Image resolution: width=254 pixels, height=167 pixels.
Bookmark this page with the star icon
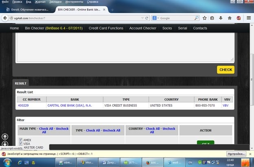[x=205, y=18]
